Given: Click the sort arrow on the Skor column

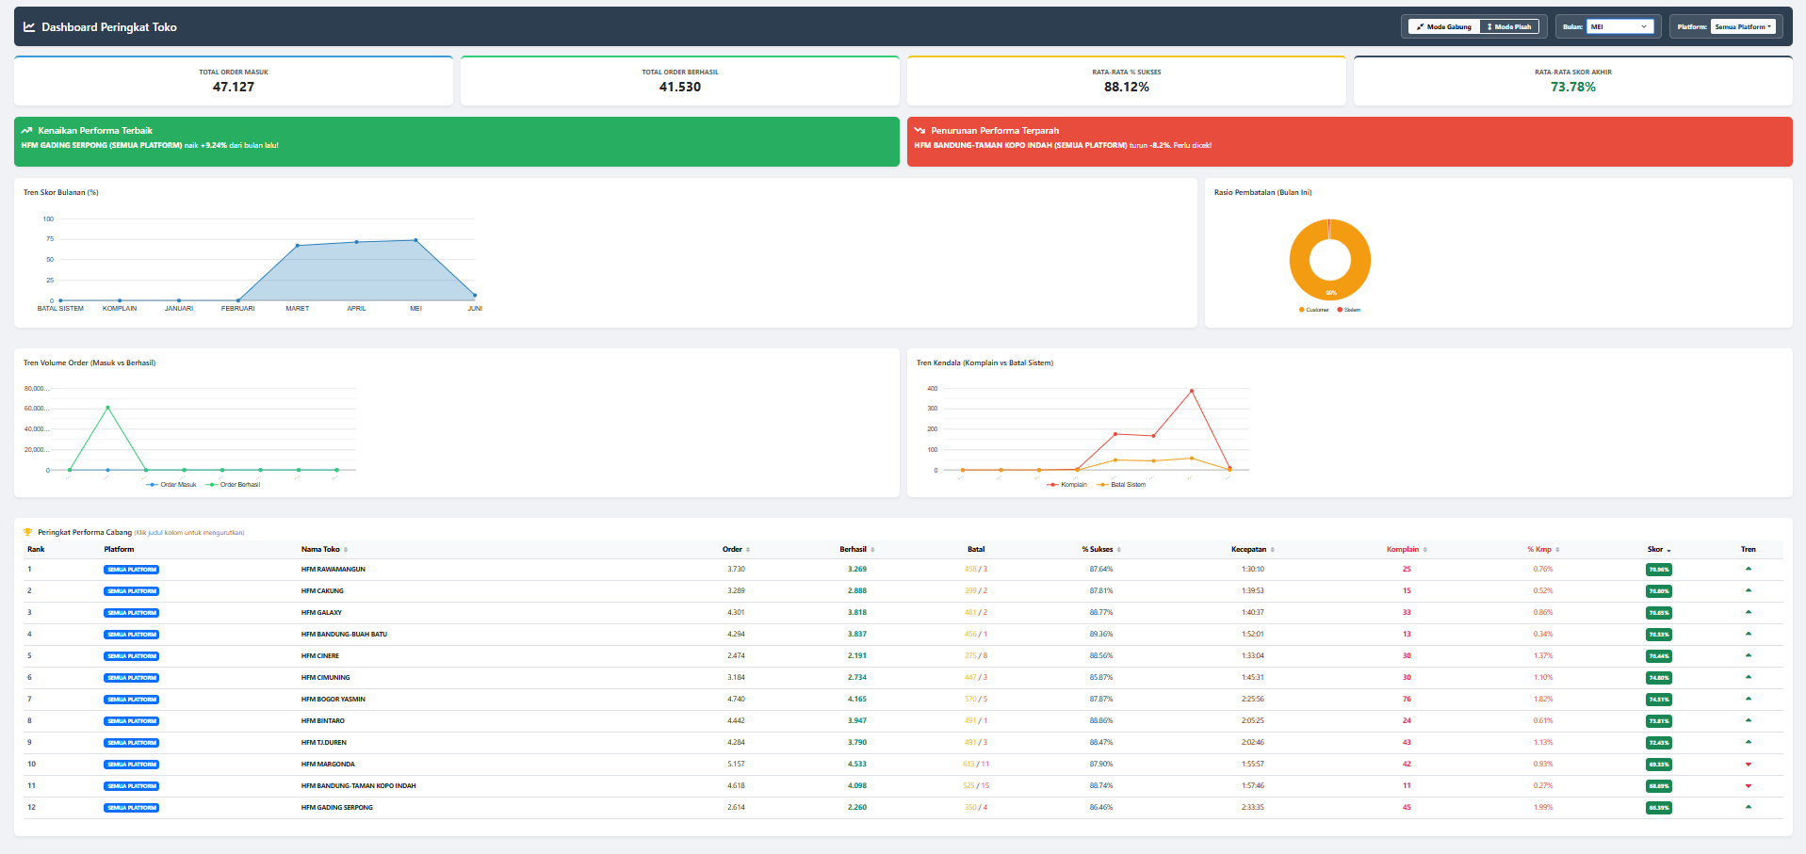Looking at the screenshot, I should (x=1668, y=550).
